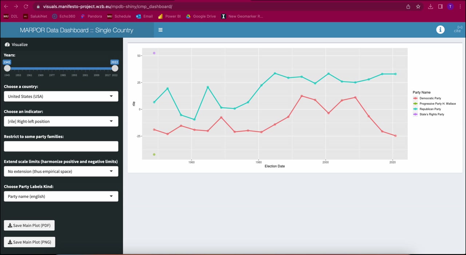Expand the Choose a country dropdown
The image size is (466, 255).
click(x=61, y=96)
